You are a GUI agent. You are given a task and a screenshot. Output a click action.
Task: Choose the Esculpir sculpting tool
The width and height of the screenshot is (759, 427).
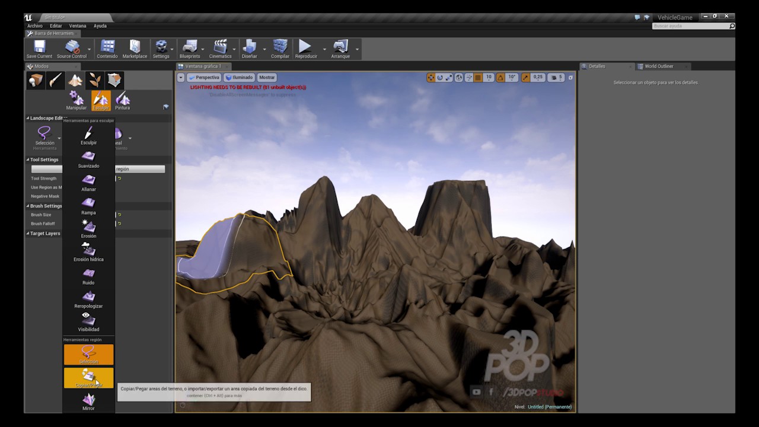[88, 136]
